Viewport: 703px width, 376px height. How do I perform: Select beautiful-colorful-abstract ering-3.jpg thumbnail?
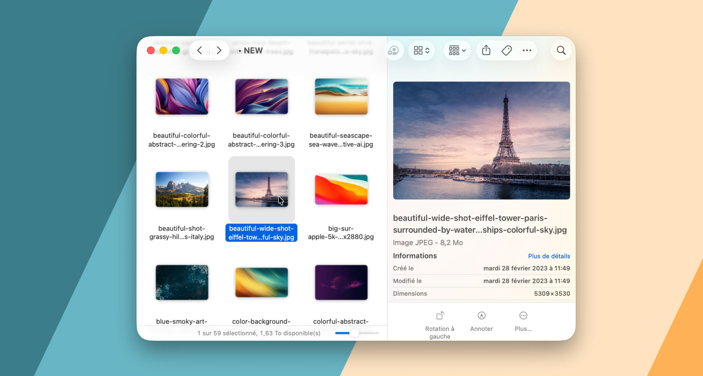(x=262, y=96)
